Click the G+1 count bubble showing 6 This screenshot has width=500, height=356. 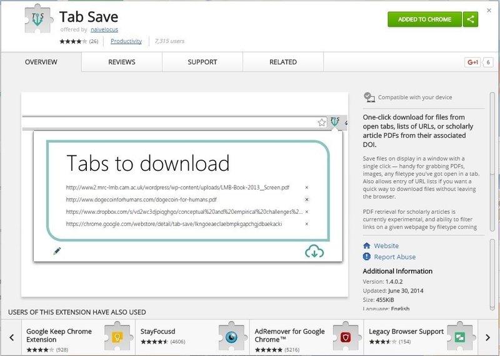click(x=488, y=62)
